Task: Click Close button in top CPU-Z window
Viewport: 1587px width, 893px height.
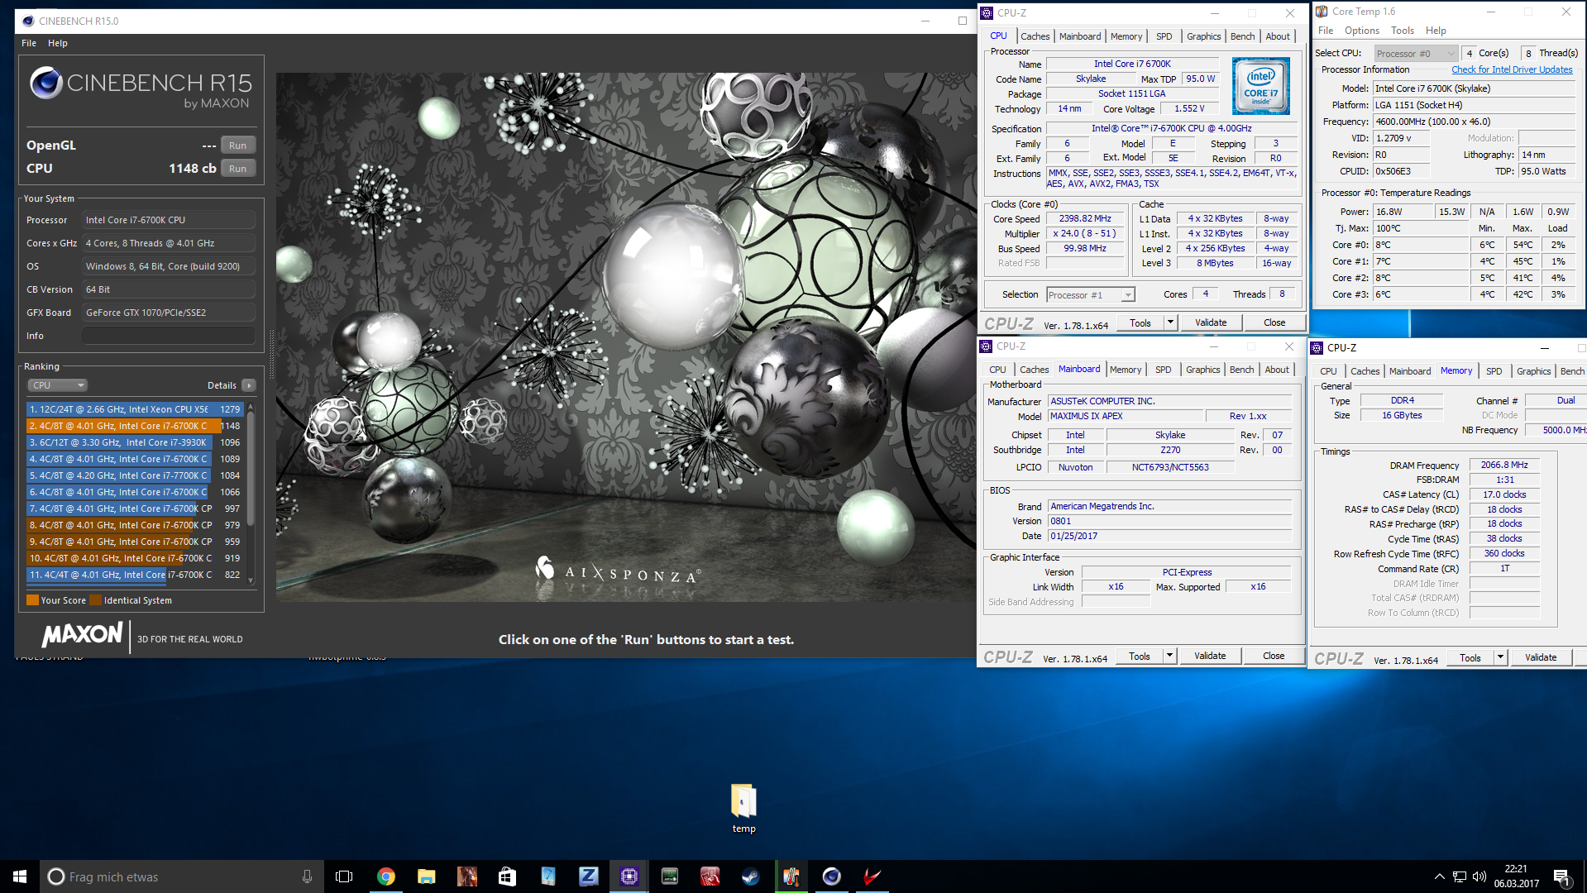Action: coord(1274,322)
